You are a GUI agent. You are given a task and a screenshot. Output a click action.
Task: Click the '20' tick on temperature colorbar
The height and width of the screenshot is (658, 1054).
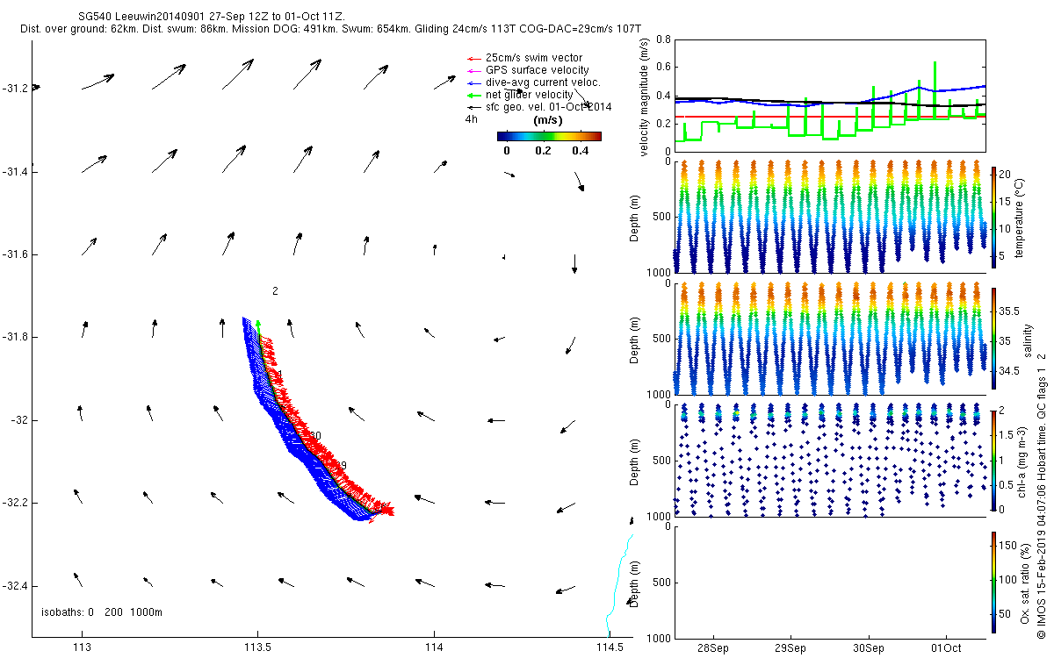pos(1006,175)
